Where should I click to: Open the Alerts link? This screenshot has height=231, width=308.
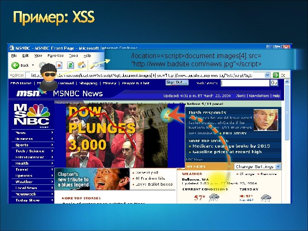[240, 96]
